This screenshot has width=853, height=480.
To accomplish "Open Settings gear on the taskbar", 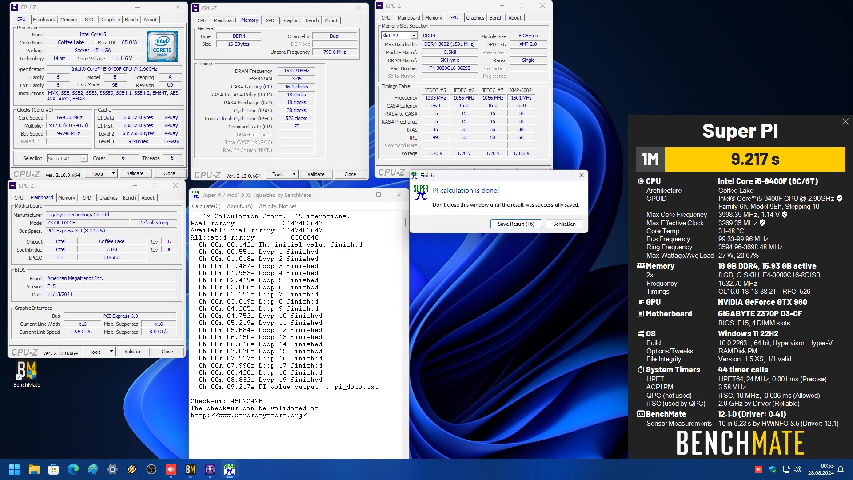I will [x=112, y=469].
